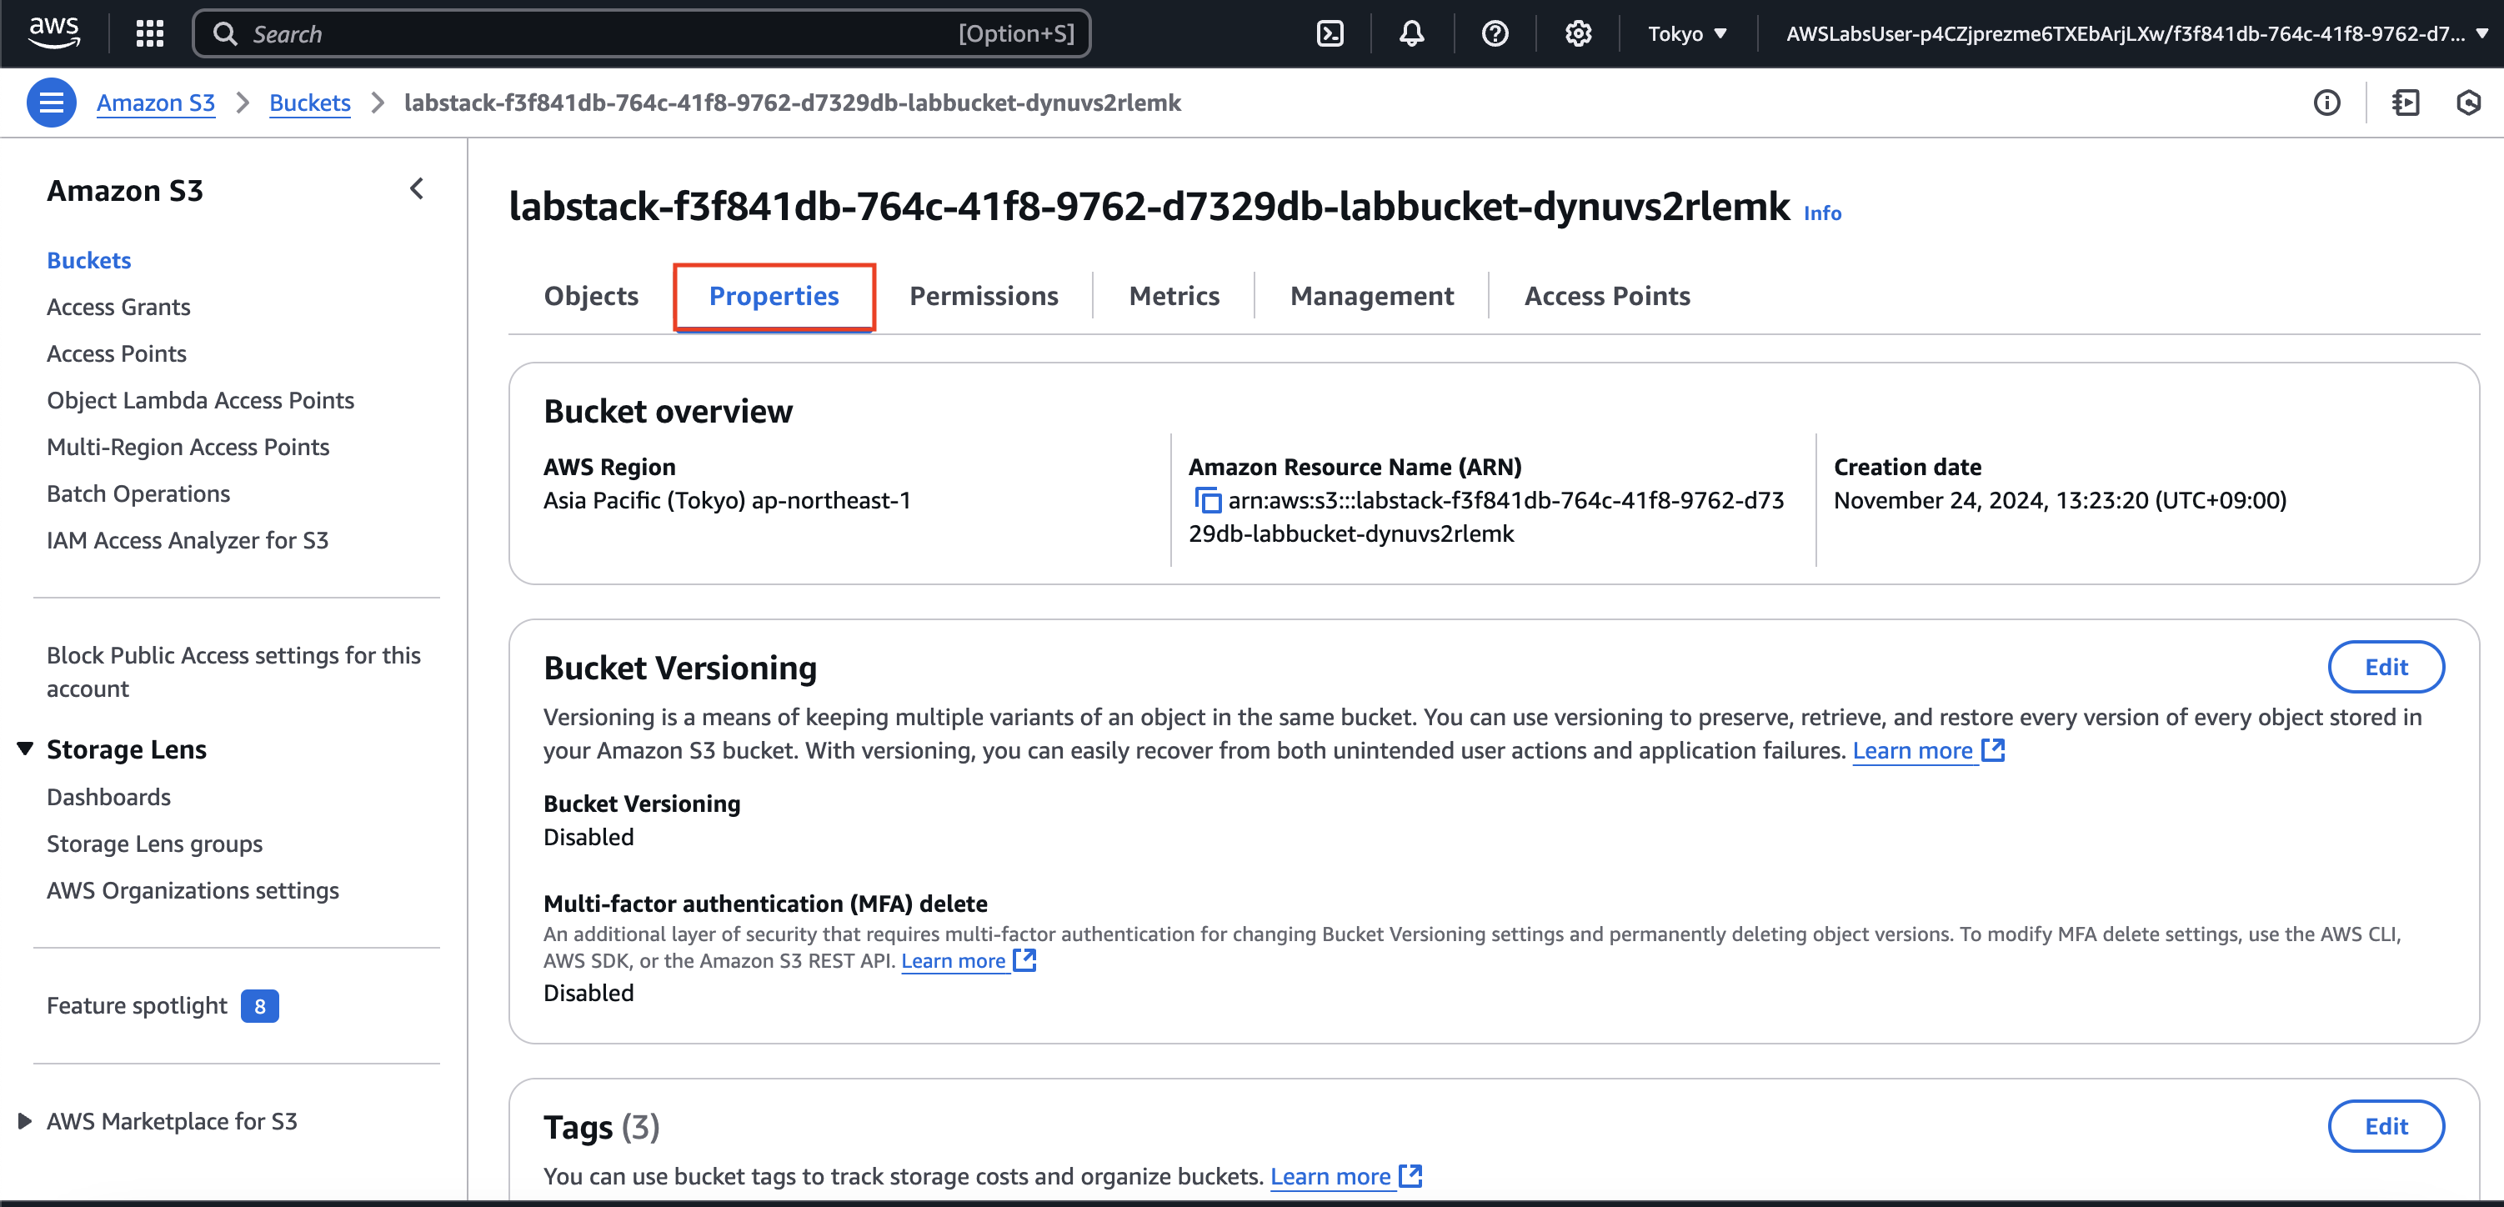Open versioning Learn more link
The image size is (2504, 1207).
[x=1927, y=750]
